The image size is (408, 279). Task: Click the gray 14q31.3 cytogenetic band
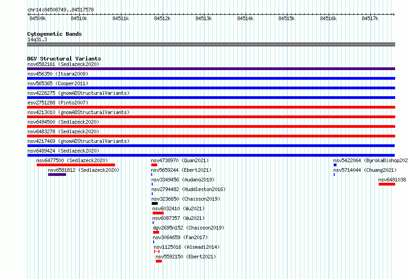pos(211,44)
